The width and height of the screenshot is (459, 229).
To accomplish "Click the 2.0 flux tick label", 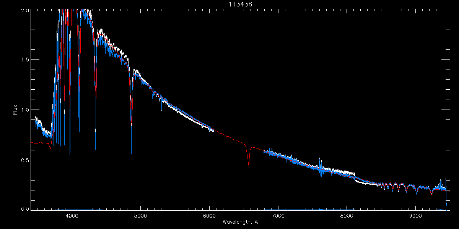I will point(25,11).
